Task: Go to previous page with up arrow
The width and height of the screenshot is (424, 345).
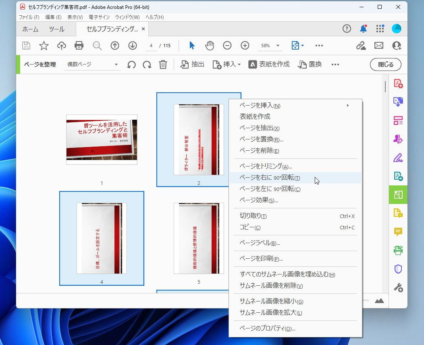Action: 115,46
